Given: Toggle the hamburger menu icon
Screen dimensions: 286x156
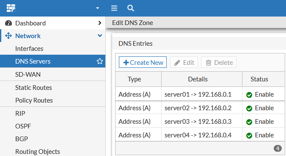Looking at the screenshot, I should click(x=114, y=8).
